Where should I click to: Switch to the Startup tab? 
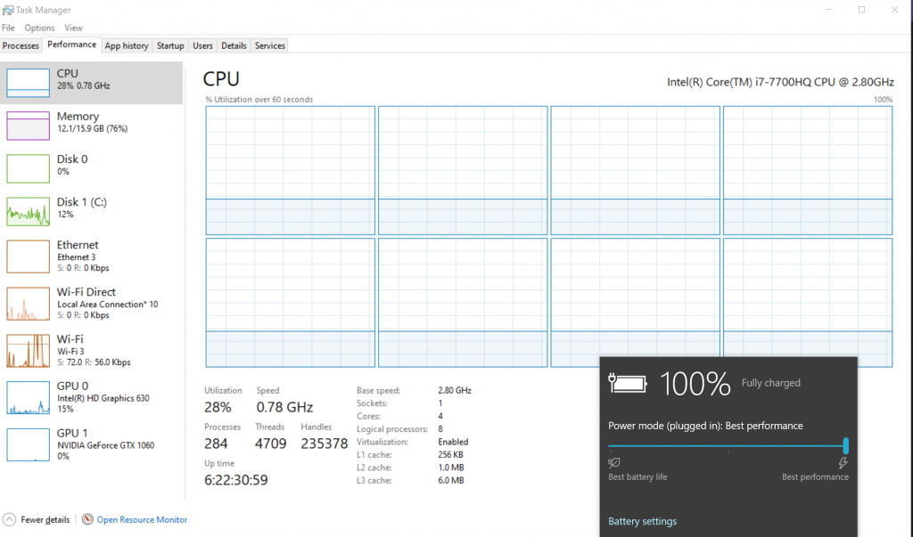[170, 45]
